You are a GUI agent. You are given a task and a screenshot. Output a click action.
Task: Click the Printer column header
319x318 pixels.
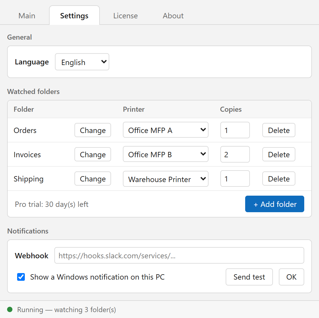coord(134,109)
